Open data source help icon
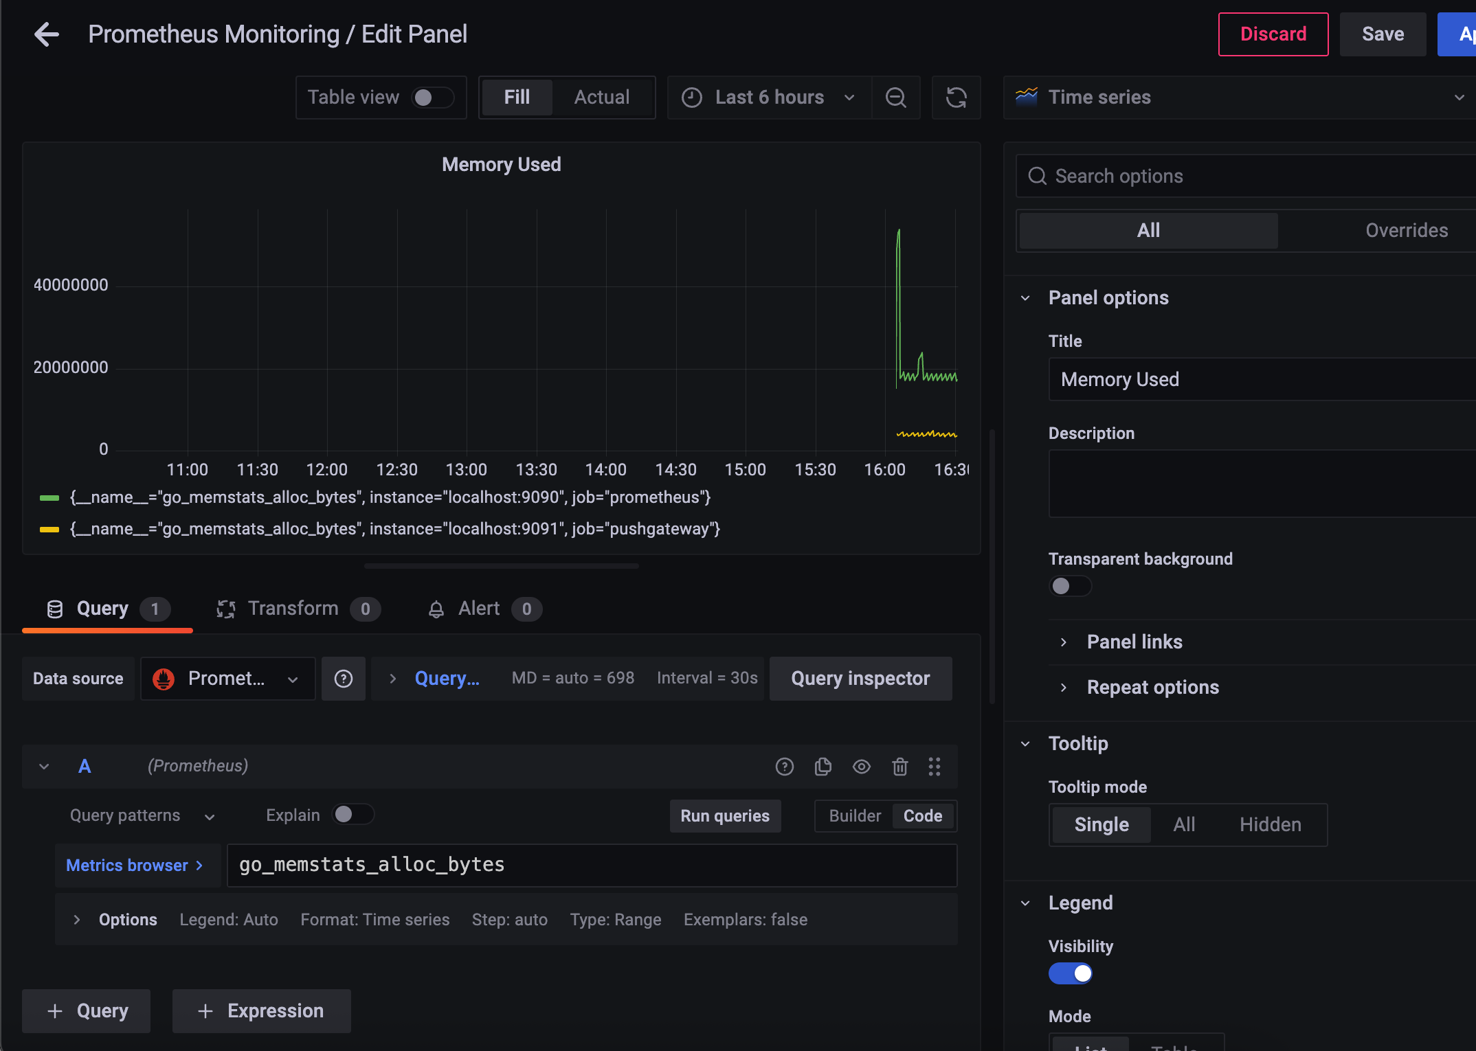Screen dimensions: 1476x1051 point(343,679)
